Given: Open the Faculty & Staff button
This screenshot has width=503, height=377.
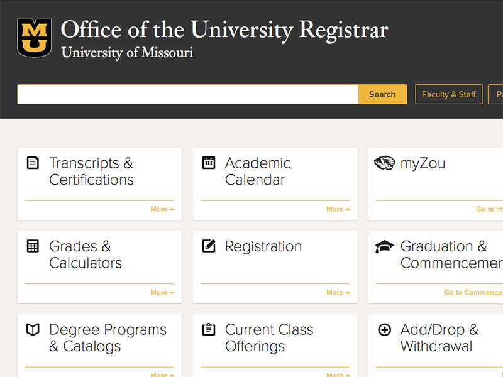Looking at the screenshot, I should pos(448,94).
